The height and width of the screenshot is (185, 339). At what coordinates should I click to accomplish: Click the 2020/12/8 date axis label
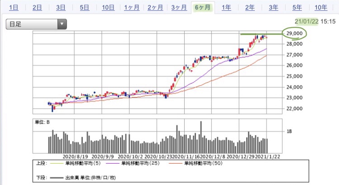point(213,157)
